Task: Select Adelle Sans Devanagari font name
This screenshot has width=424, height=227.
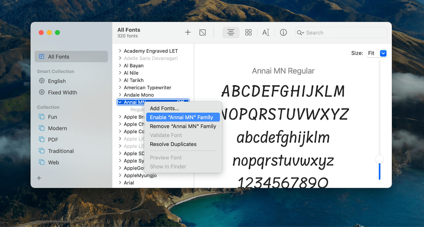Action: (151, 58)
